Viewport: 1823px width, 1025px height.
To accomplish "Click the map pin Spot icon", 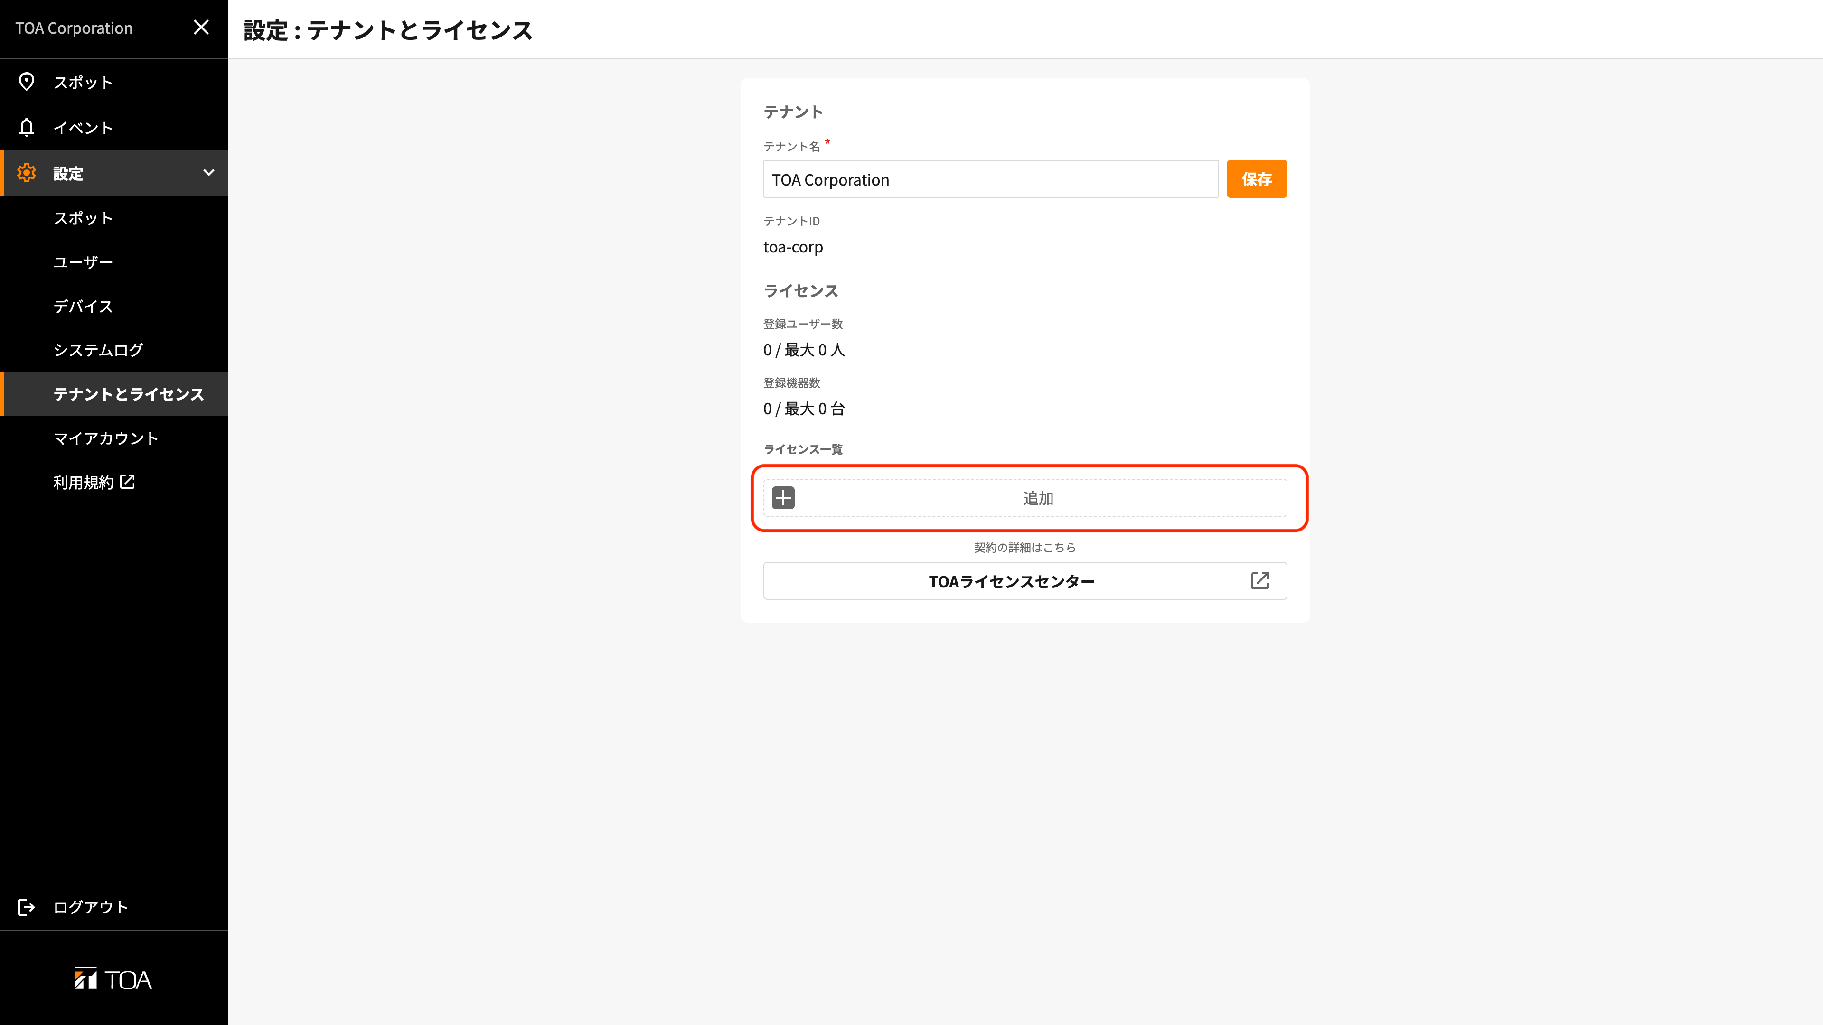I will point(26,82).
